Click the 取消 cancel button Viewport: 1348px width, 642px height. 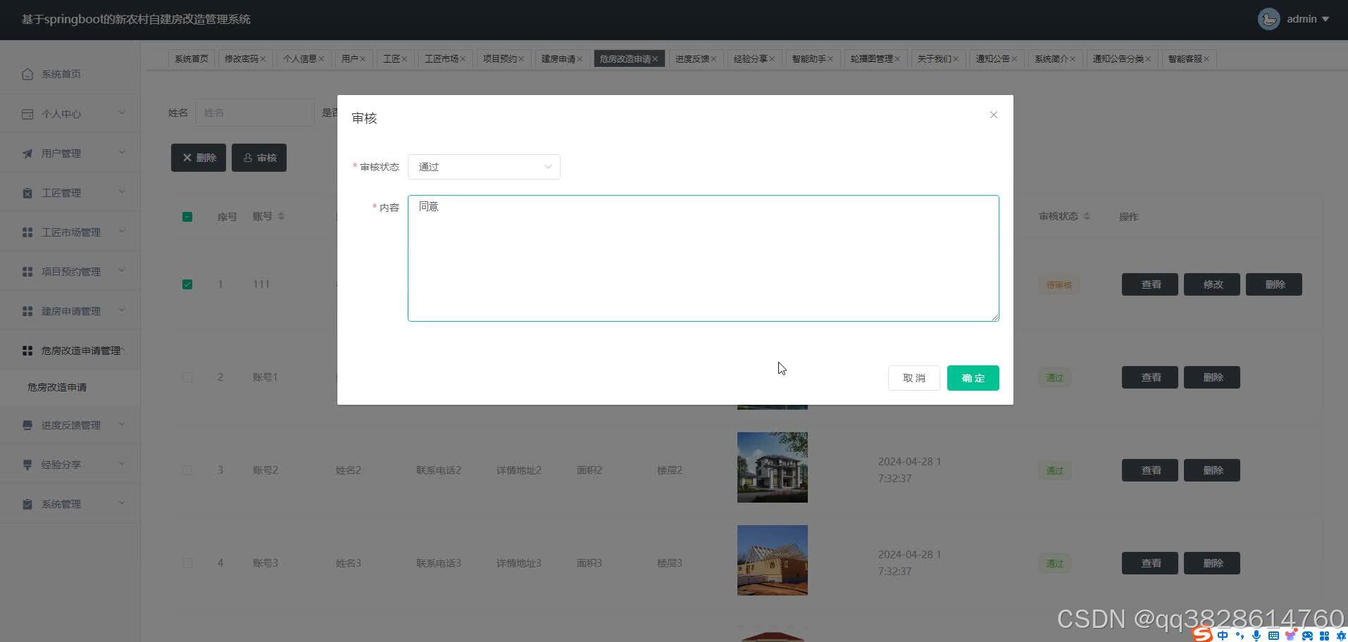pos(913,378)
